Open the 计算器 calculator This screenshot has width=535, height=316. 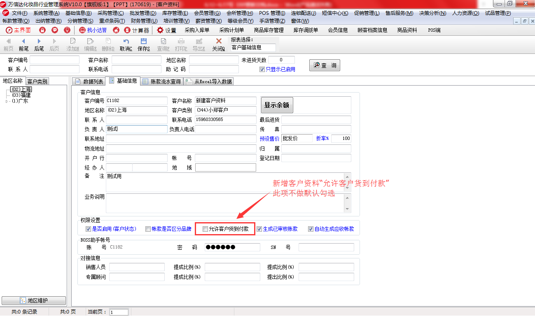click(137, 30)
